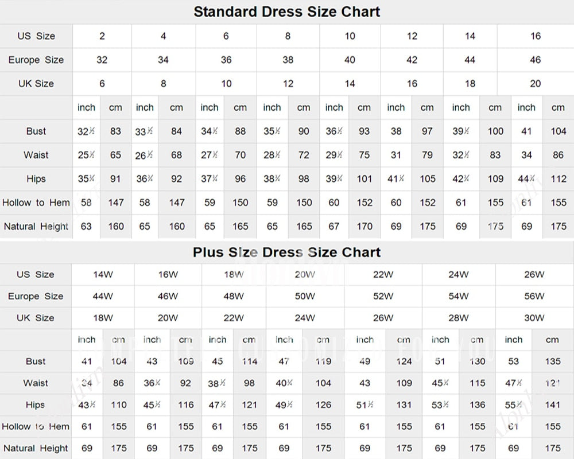Select the Natural Height row label
The width and height of the screenshot is (574, 459).
pyautogui.click(x=36, y=226)
